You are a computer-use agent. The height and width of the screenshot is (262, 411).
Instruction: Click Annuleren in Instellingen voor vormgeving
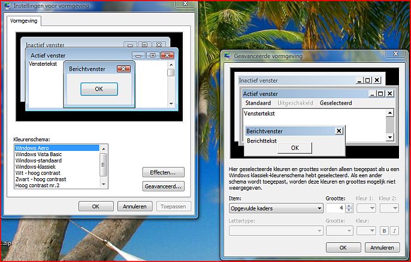click(135, 206)
